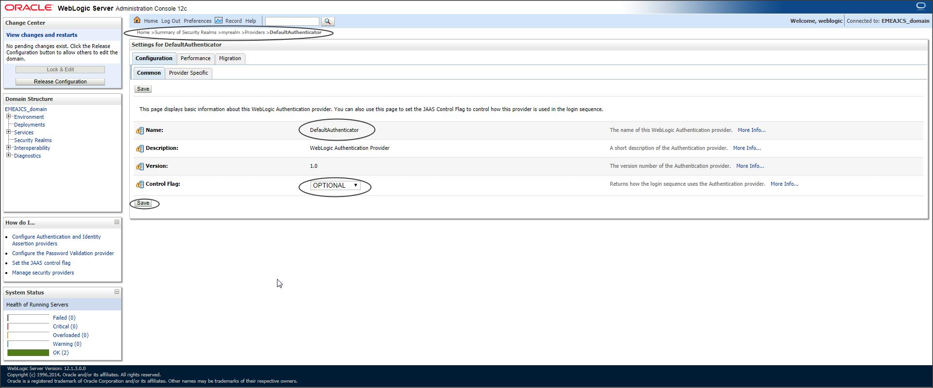Viewport: 933px width, 388px height.
Task: Collapse the How do I panel
Action: (x=117, y=222)
